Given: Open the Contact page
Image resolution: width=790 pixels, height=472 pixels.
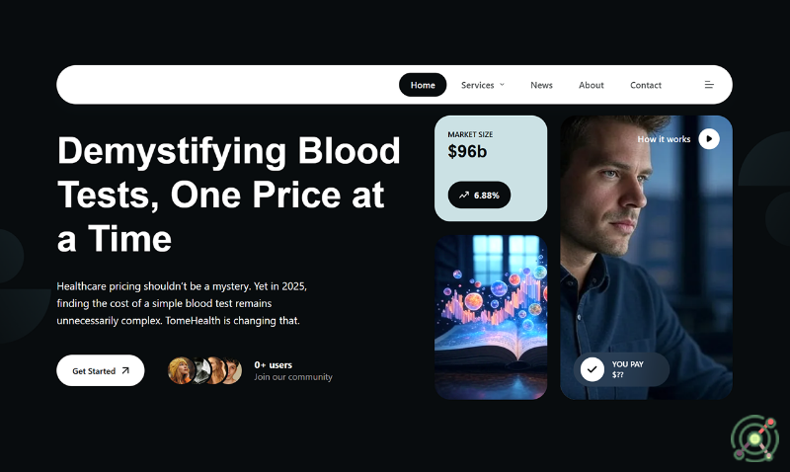Looking at the screenshot, I should [x=646, y=85].
